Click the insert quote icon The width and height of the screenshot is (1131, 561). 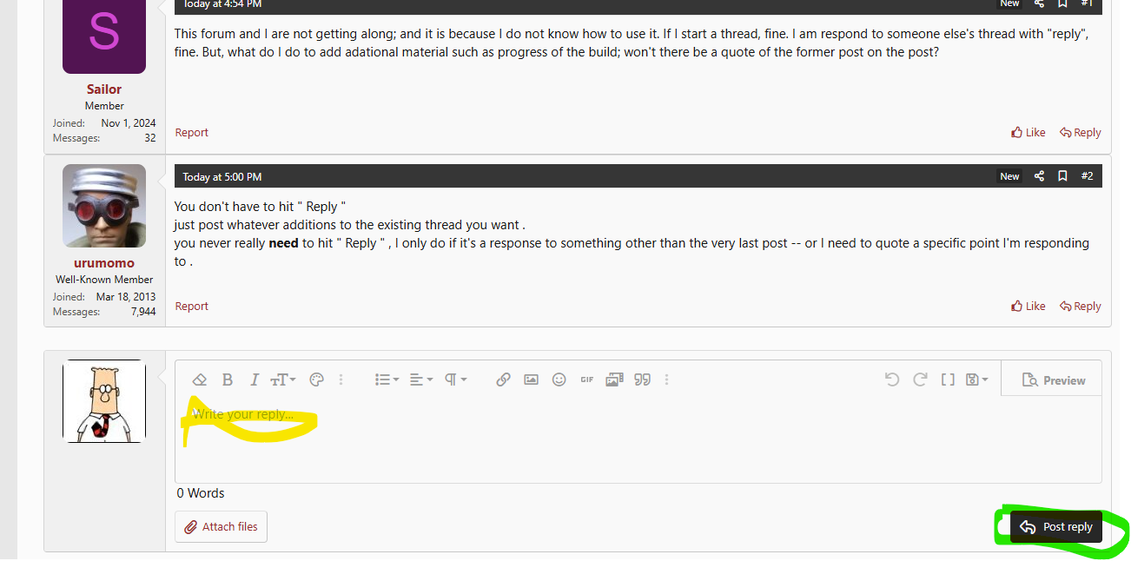(x=643, y=379)
